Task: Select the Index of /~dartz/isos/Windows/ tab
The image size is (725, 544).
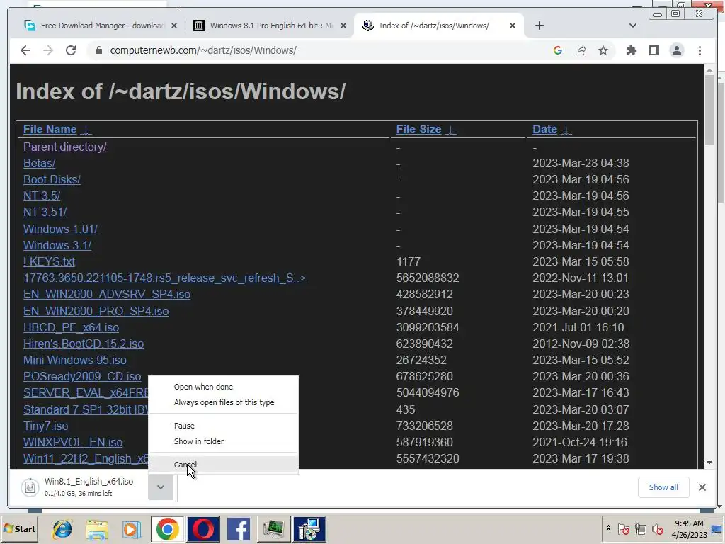Action: click(x=438, y=25)
